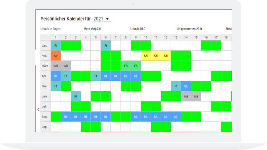Open the FS cell on März day 9
267x150 pixels.
136,66
